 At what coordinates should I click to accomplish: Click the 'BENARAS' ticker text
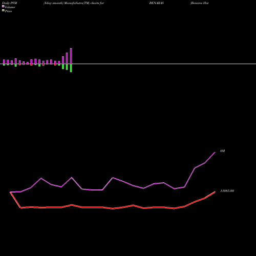157,3
